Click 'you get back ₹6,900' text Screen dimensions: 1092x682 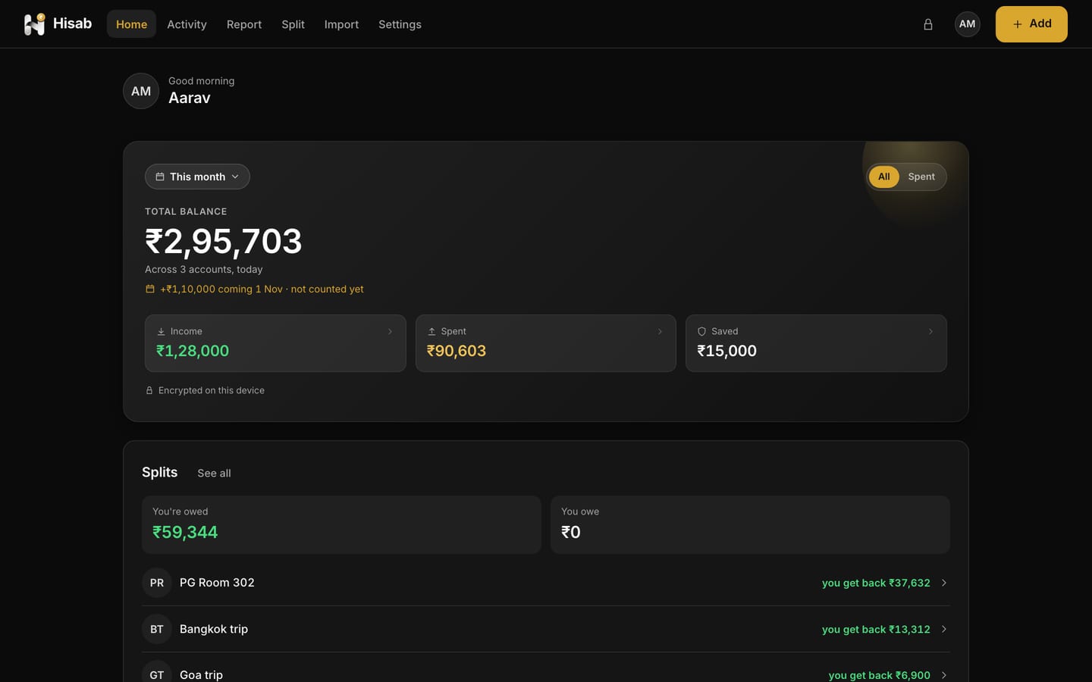880,675
